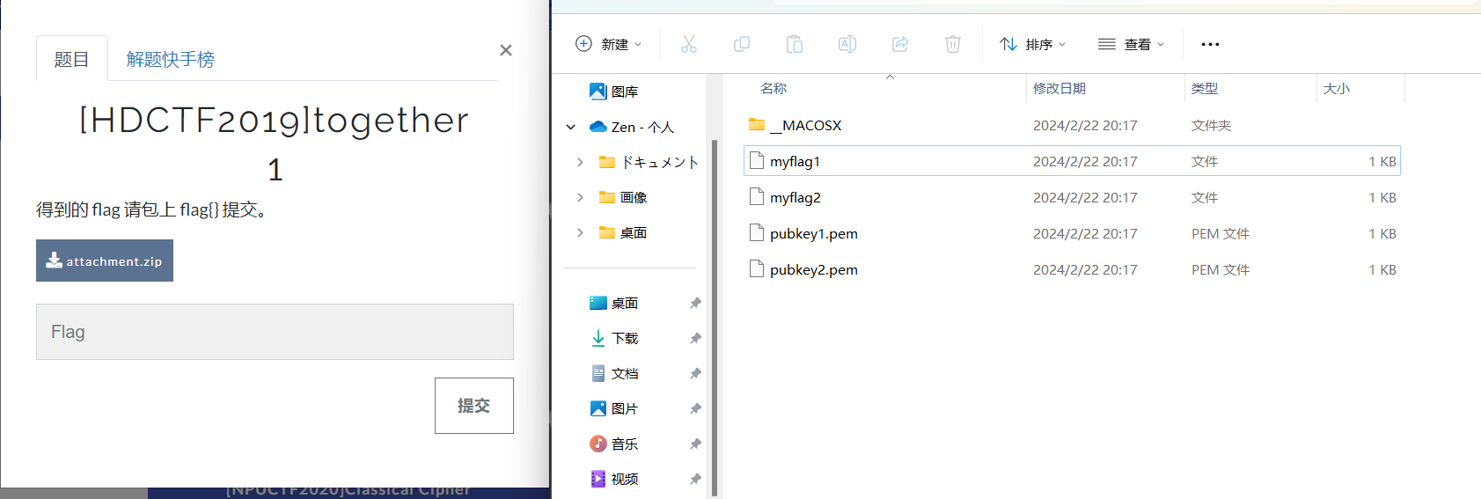
Task: Expand the 画像 folder chevron
Action: pos(580,197)
